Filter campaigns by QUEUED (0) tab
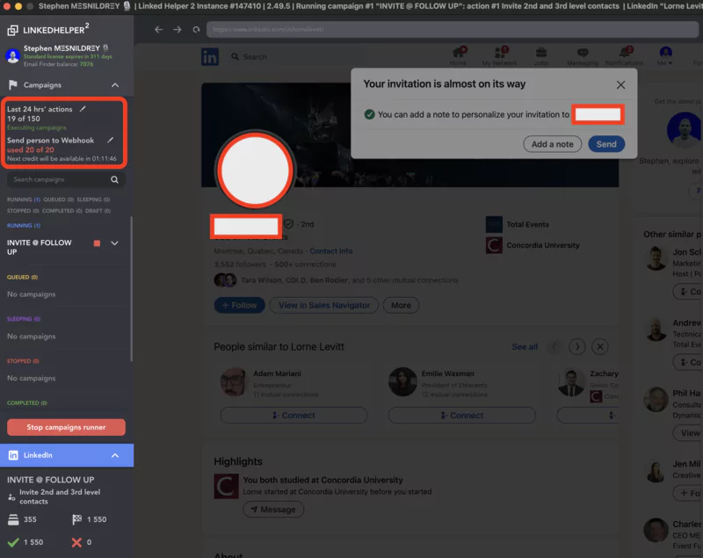Viewport: 703px width, 558px height. [58, 199]
